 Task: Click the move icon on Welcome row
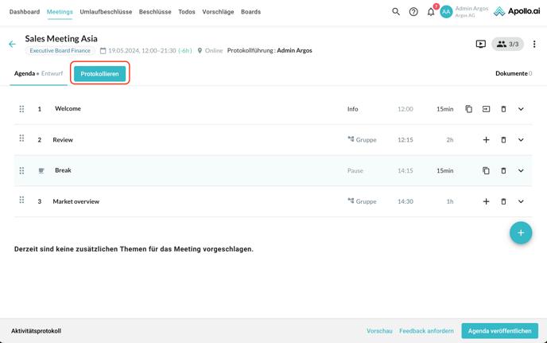486,109
